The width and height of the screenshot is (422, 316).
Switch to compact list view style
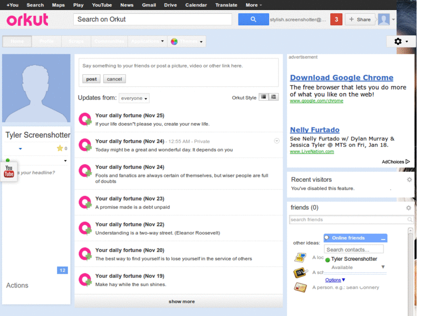(x=264, y=97)
